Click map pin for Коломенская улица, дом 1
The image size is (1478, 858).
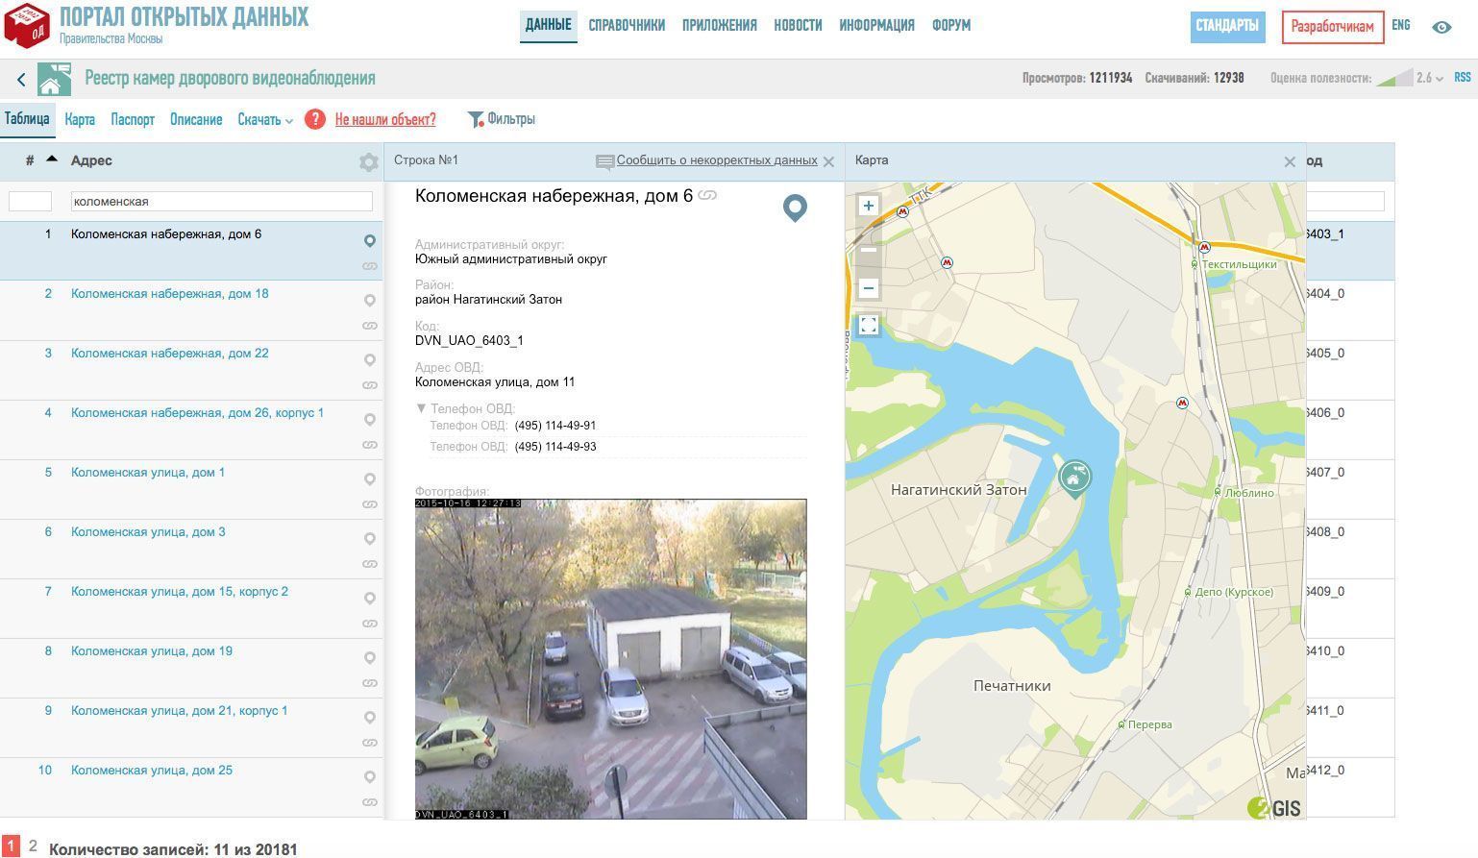click(x=370, y=479)
